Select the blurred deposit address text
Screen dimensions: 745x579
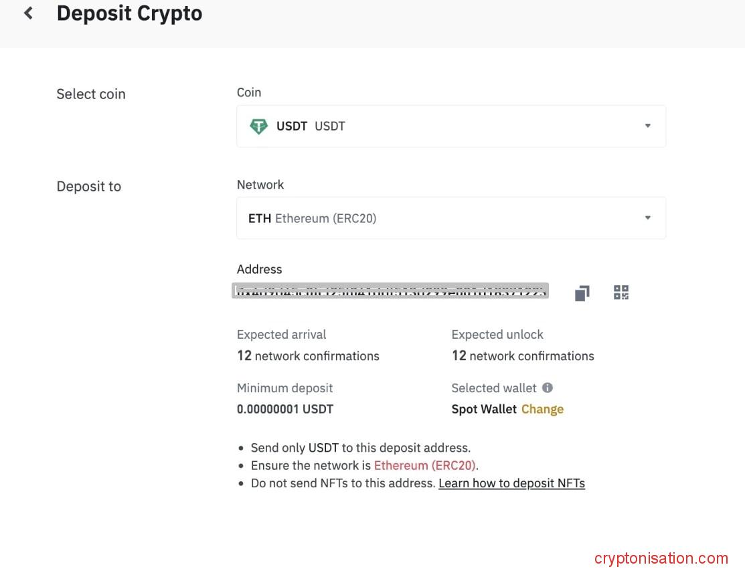pyautogui.click(x=390, y=291)
